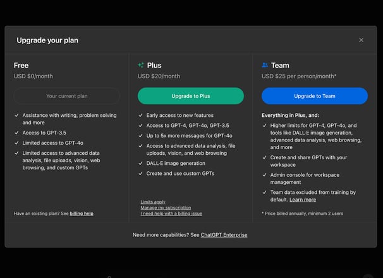Viewport: 383px width, 278px height.
Task: Click the Need more capabilities? text
Action: click(161, 235)
